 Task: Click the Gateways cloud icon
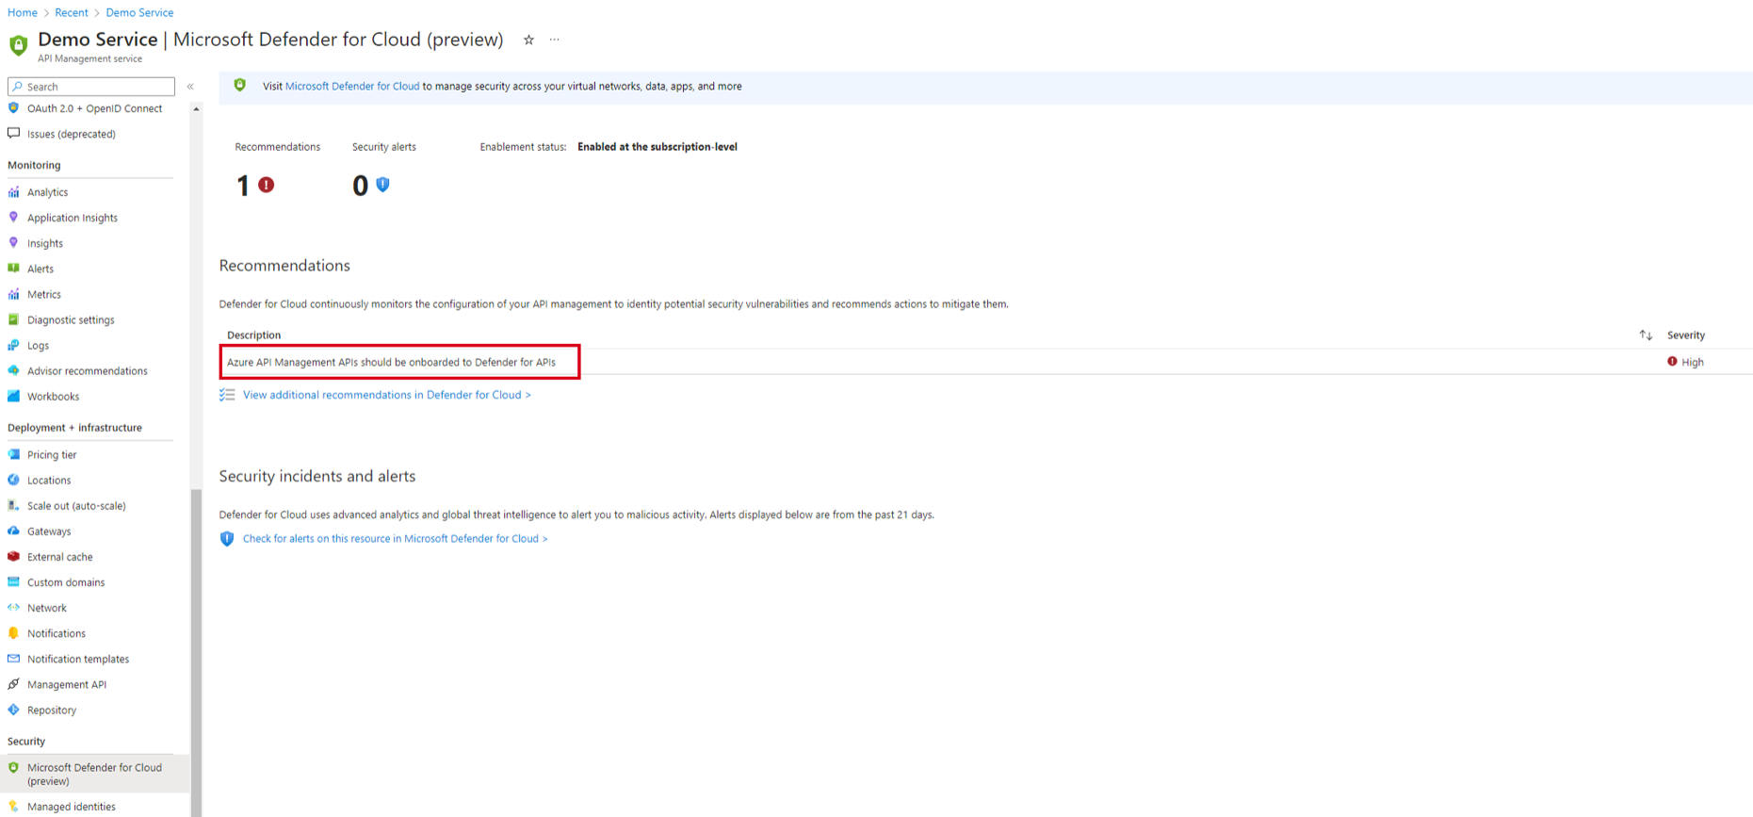pos(13,531)
